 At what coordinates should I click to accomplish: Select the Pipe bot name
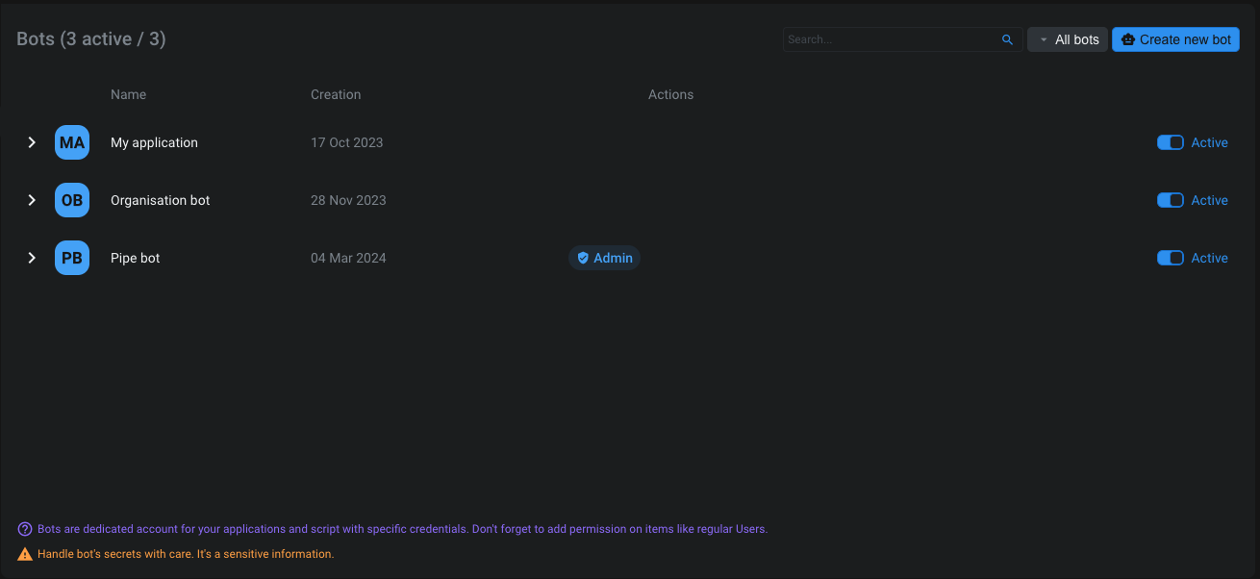pos(136,258)
